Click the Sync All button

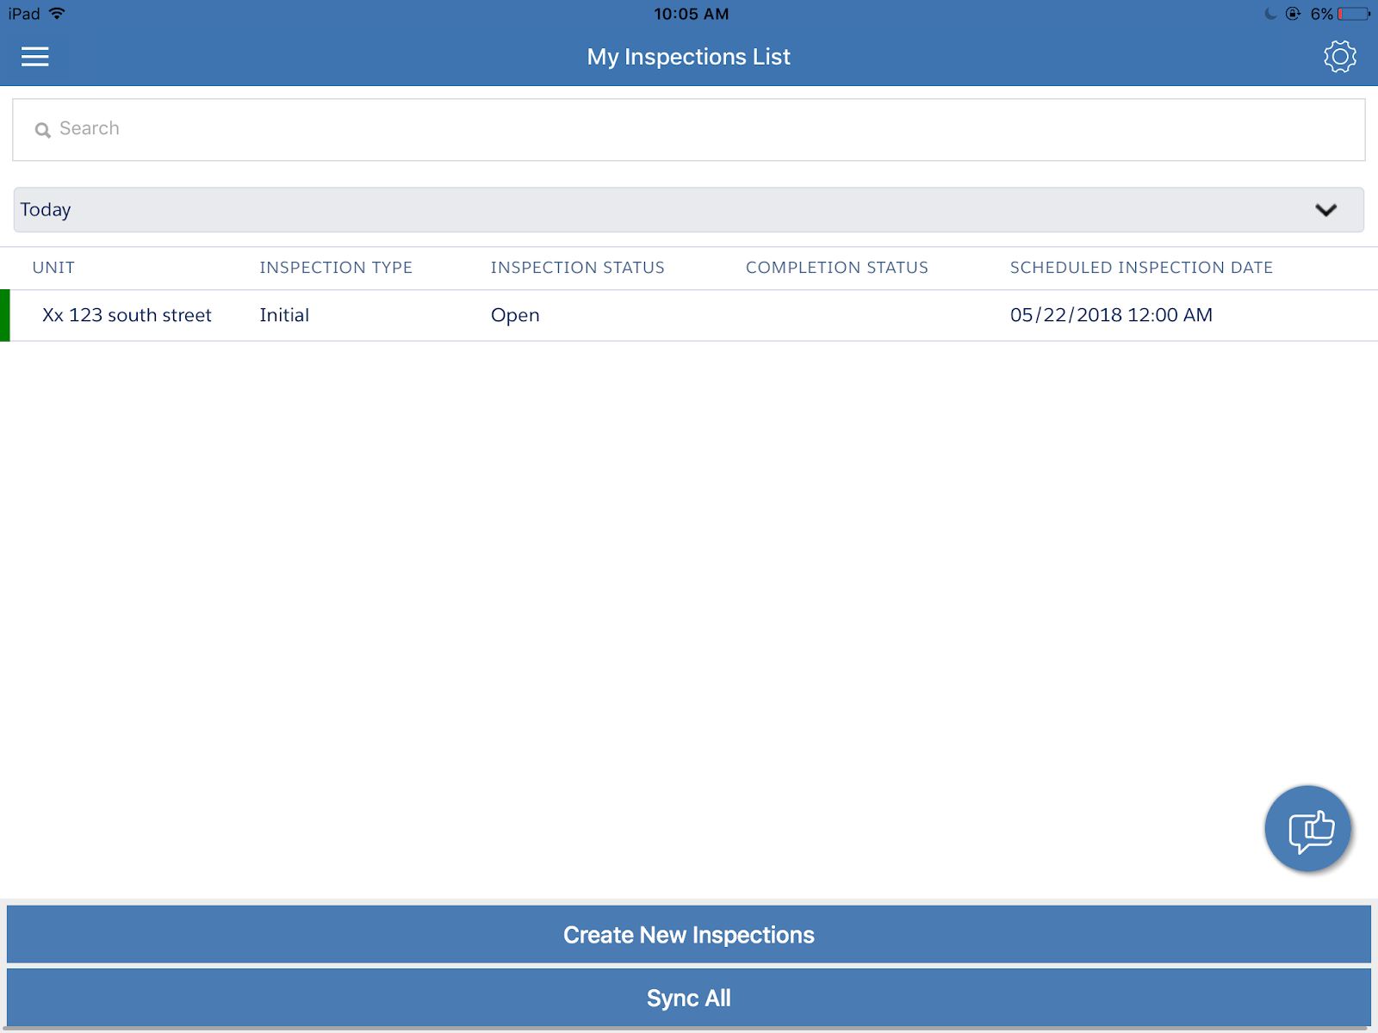[689, 998]
